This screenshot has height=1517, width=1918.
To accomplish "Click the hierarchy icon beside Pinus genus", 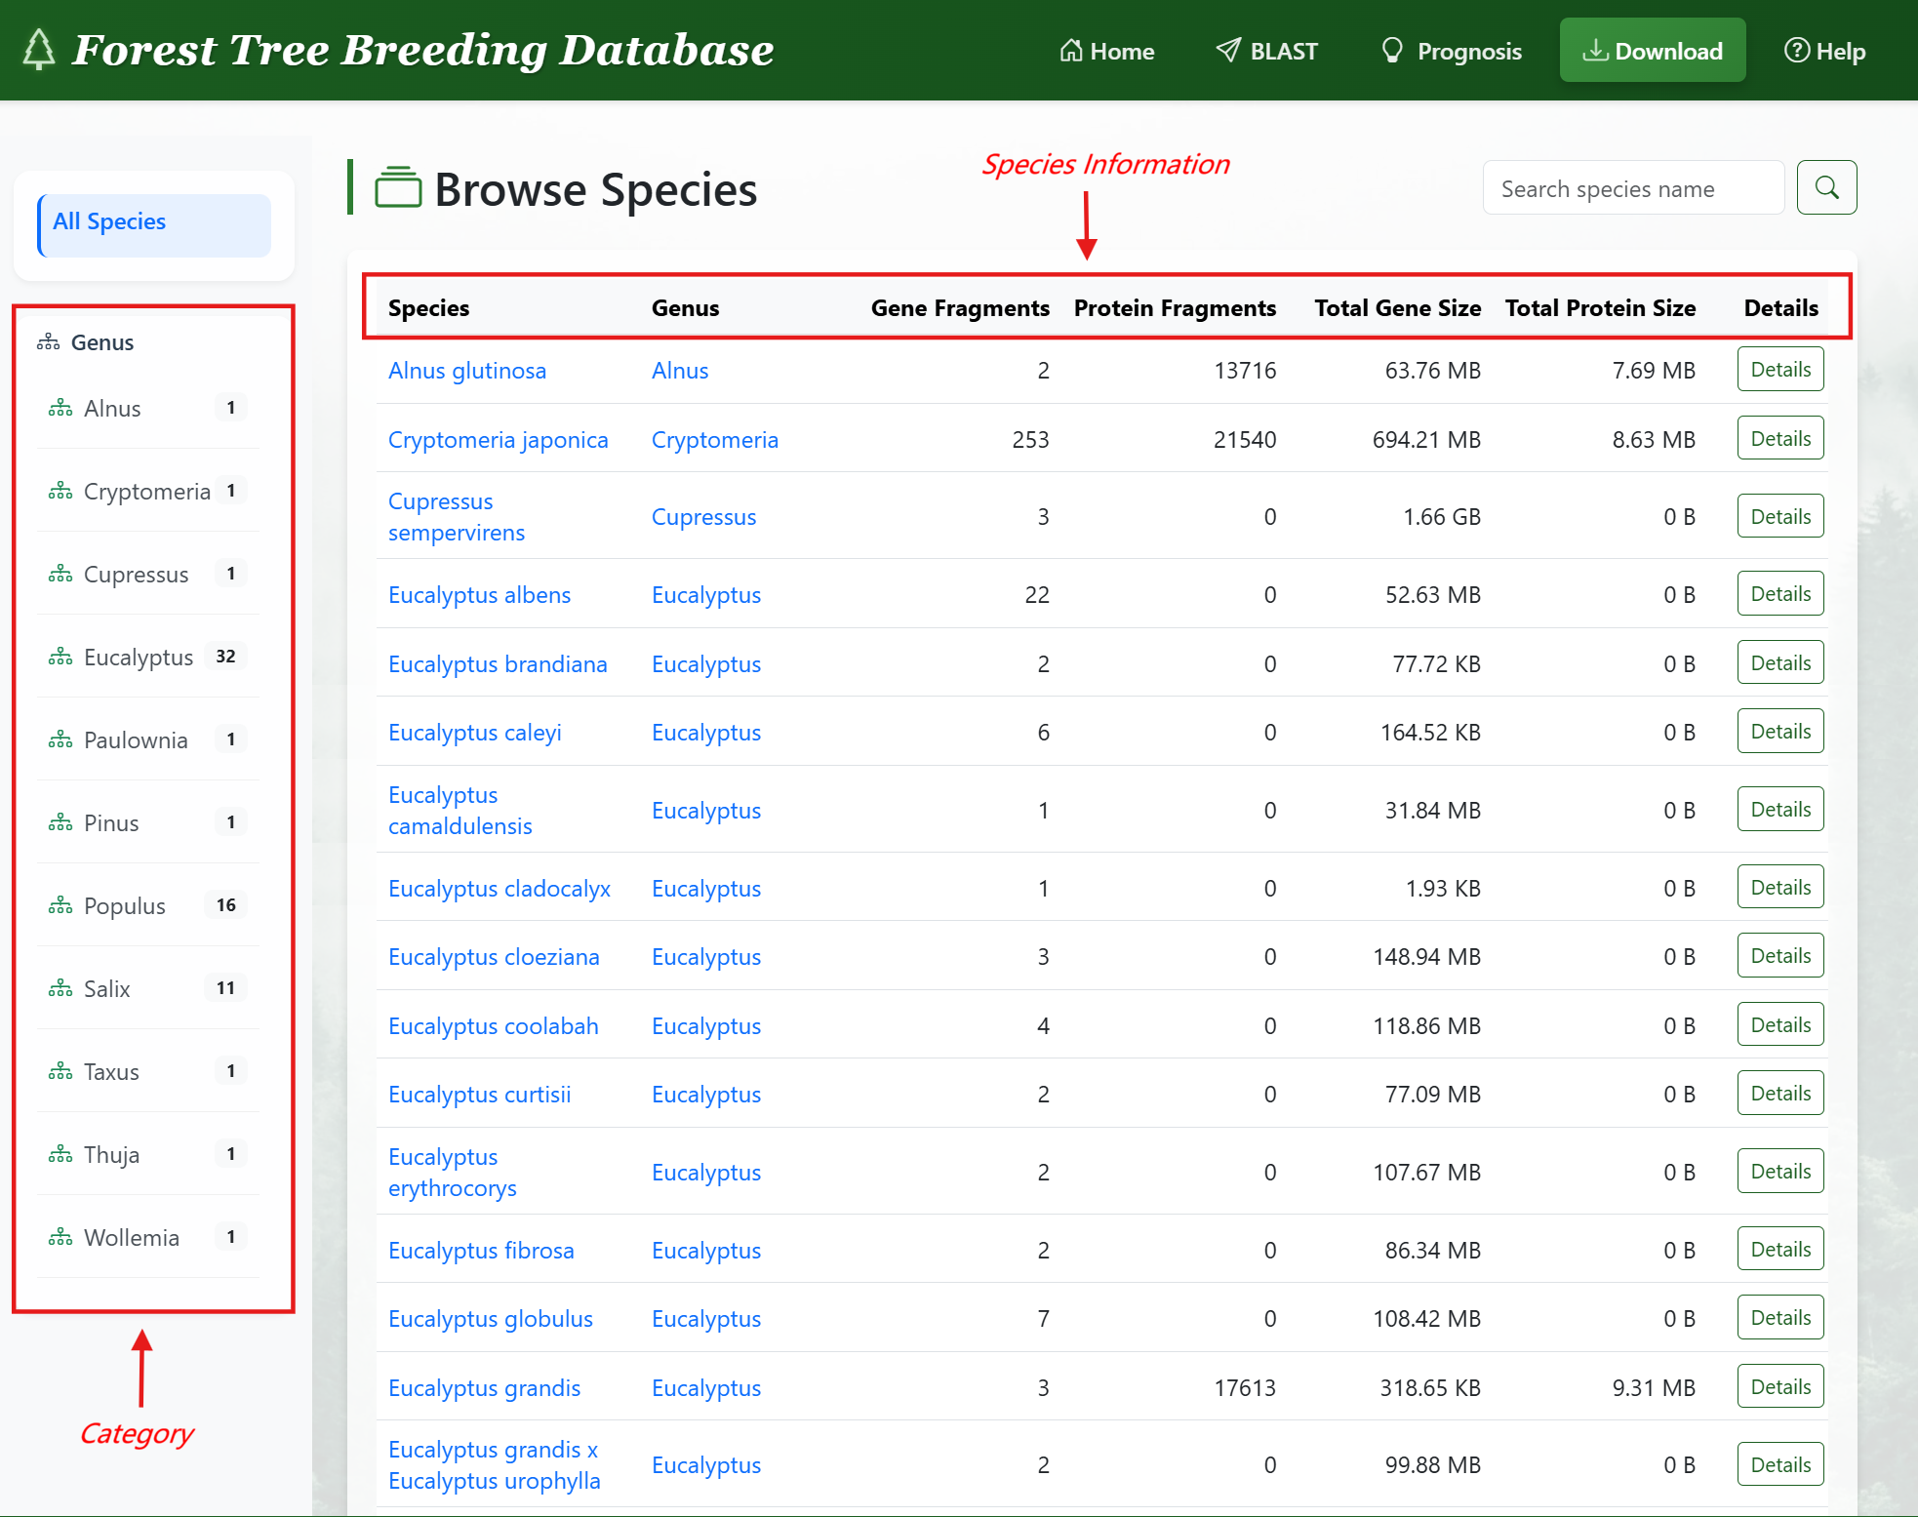I will tap(60, 822).
